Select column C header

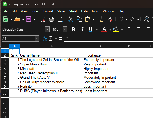(101, 46)
